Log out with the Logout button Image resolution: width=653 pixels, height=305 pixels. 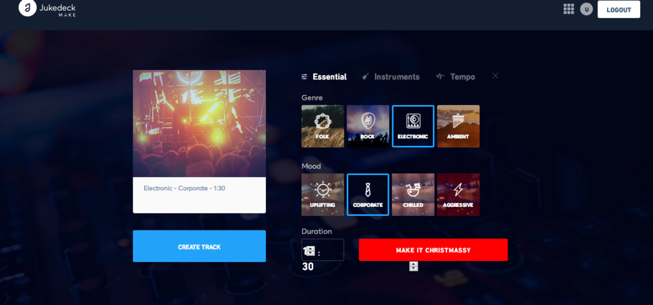619,10
